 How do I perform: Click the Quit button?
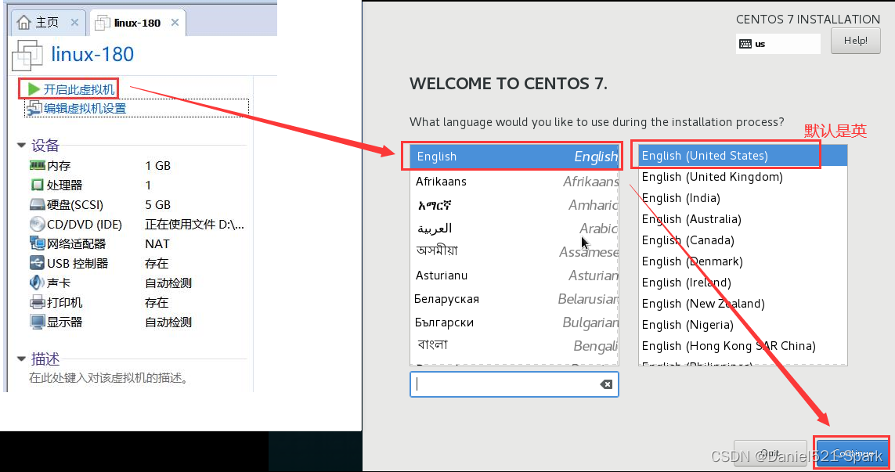point(770,453)
